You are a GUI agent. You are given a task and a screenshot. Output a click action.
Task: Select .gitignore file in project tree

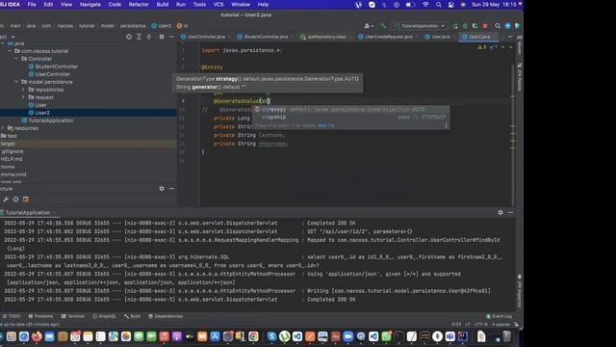pos(13,151)
